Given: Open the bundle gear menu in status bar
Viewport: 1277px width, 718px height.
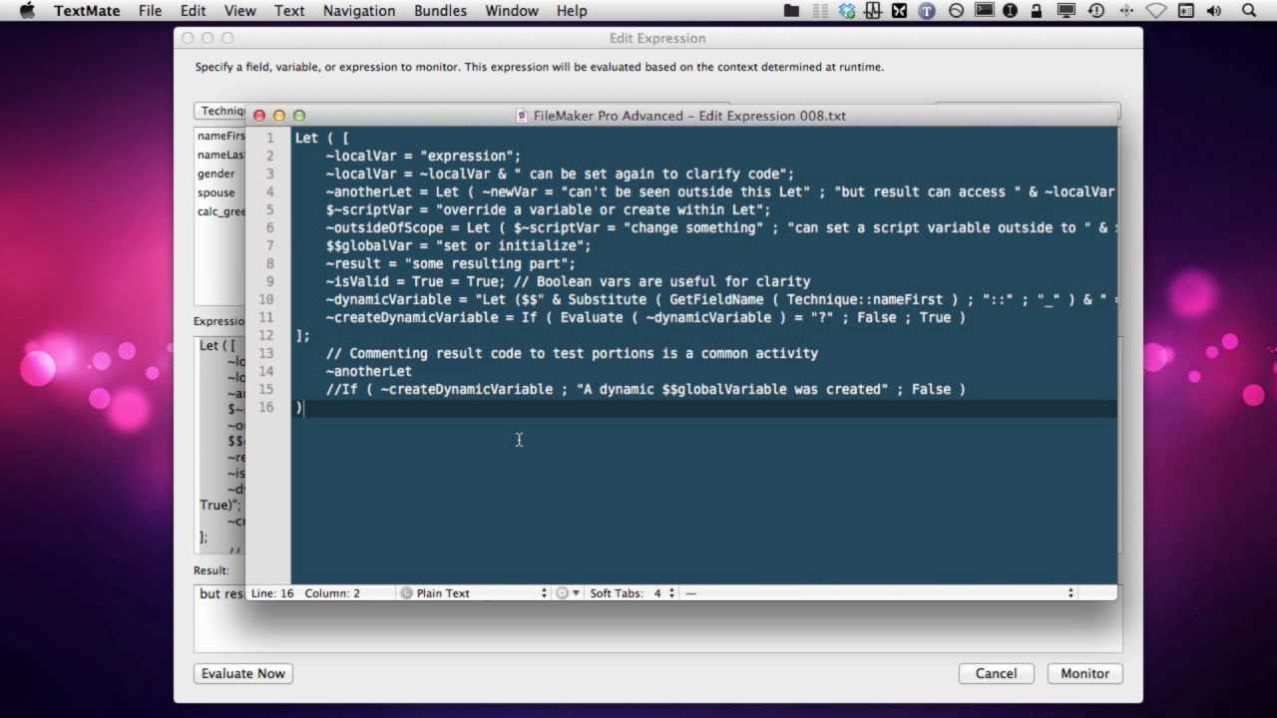Looking at the screenshot, I should 567,593.
